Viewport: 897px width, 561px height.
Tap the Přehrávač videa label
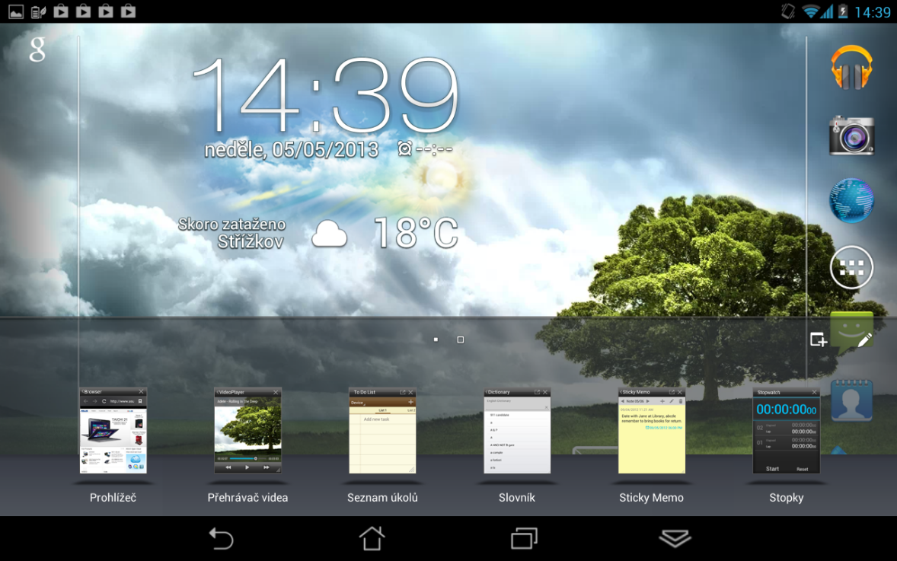click(x=247, y=498)
